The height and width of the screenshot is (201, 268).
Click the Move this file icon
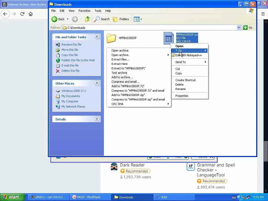click(x=58, y=50)
